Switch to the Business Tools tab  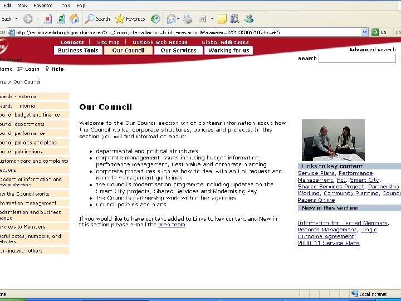click(78, 50)
